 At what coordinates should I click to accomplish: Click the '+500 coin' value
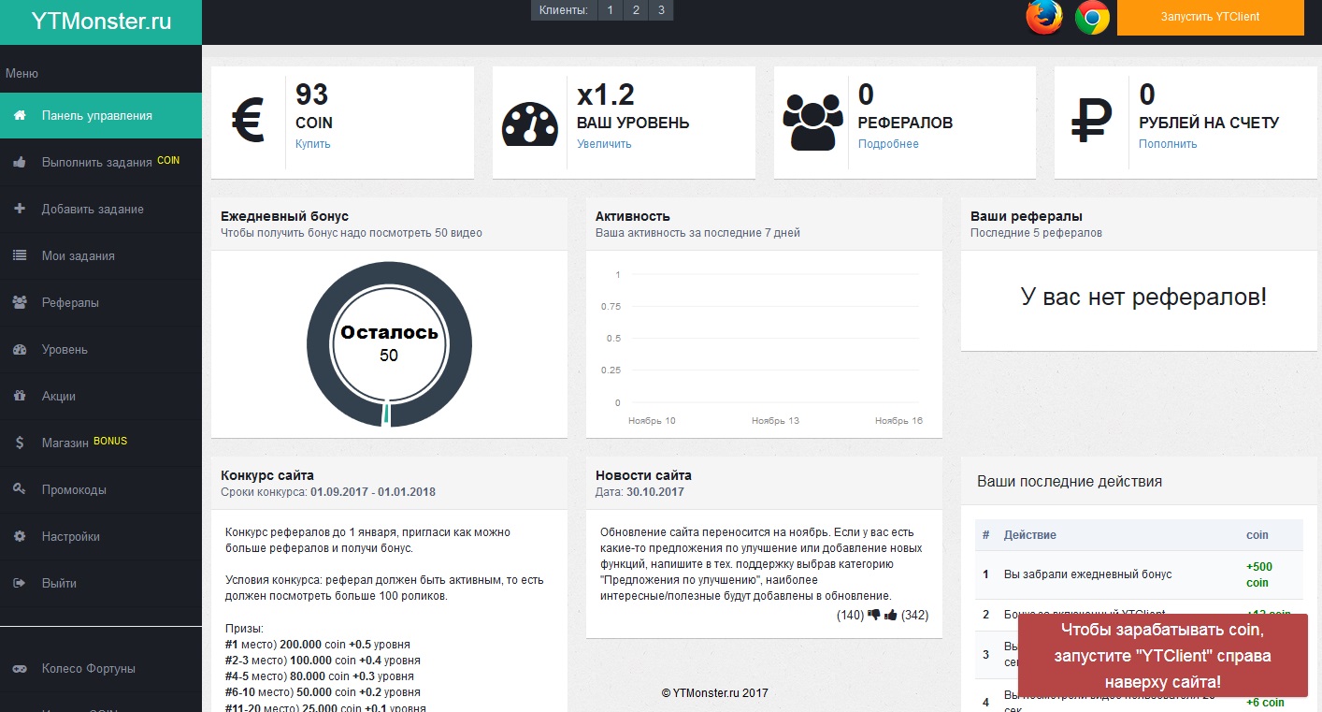tap(1259, 574)
